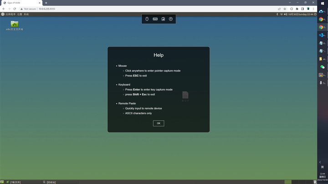Open the Chrome extensions puzzle icon

(x=297, y=9)
